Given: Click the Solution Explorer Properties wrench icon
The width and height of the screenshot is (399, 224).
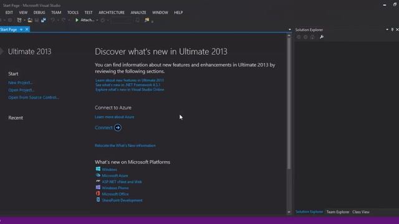Looking at the screenshot, I should (322, 37).
